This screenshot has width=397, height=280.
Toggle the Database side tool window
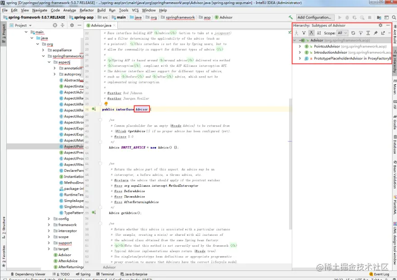point(395,144)
